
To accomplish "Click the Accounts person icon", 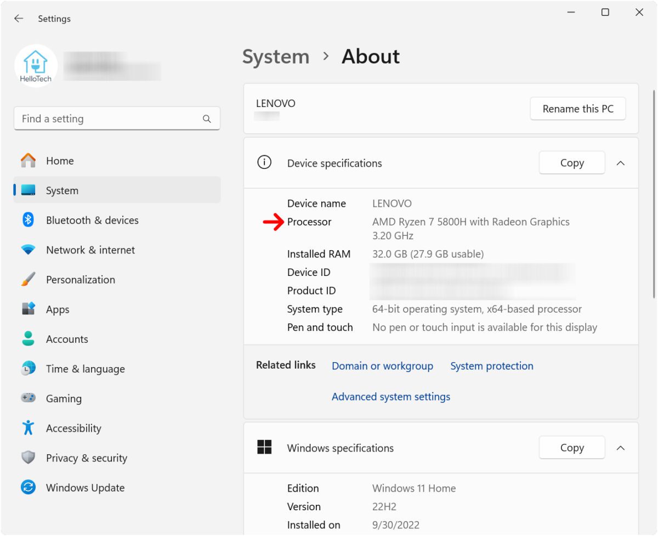I will coord(28,338).
